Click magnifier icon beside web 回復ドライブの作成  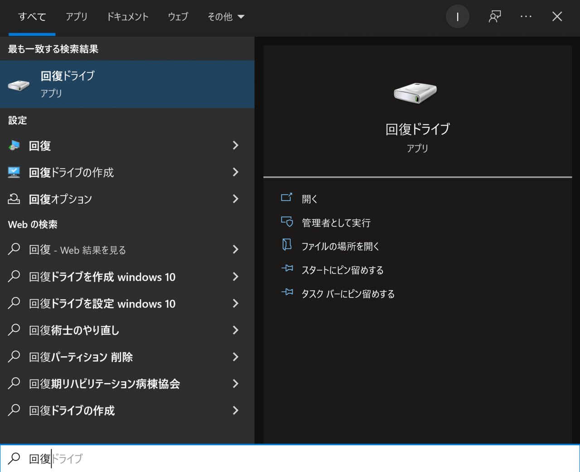point(14,409)
